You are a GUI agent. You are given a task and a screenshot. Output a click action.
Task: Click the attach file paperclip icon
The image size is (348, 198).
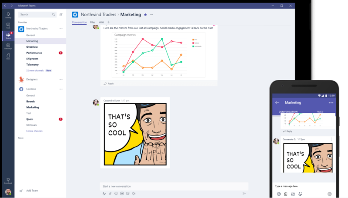coord(110,193)
